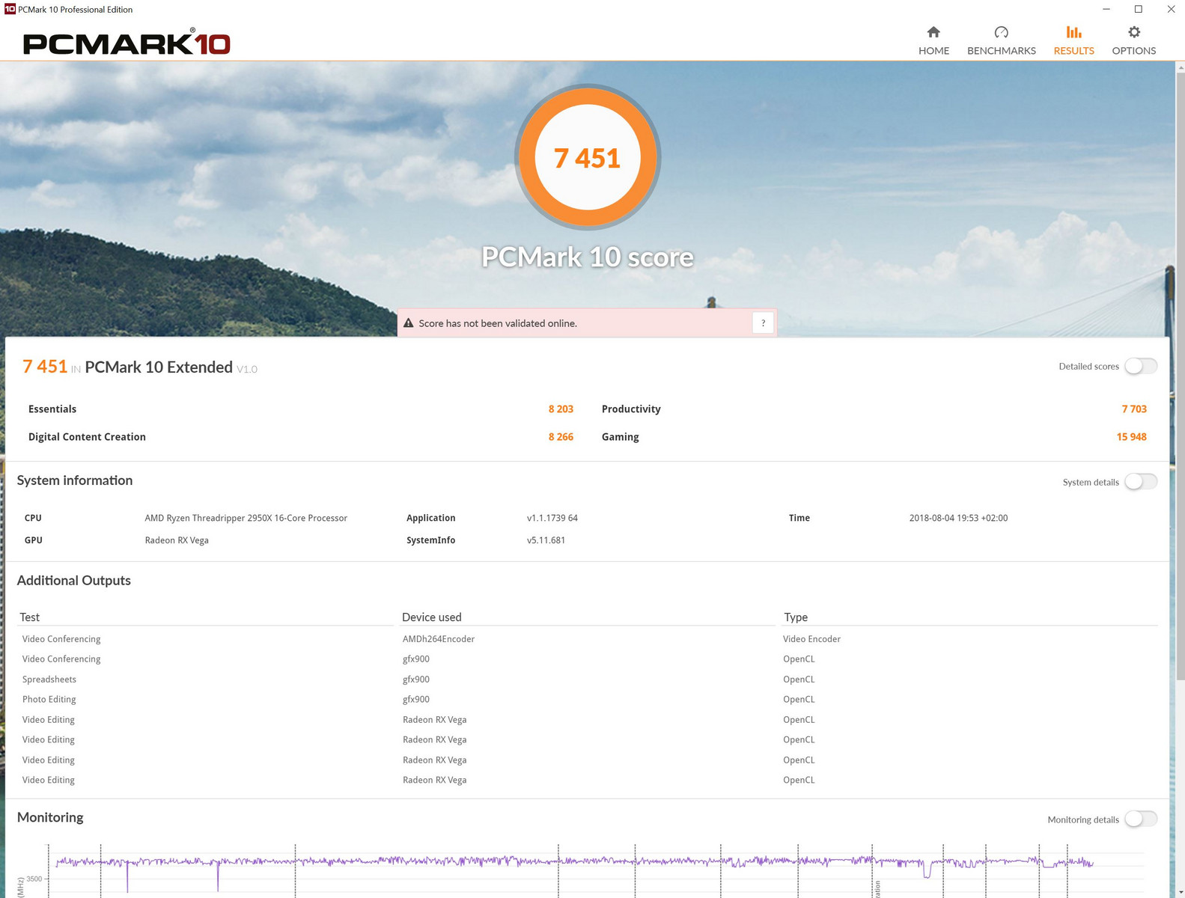The height and width of the screenshot is (898, 1185).
Task: Click the Essentials score row
Action: point(52,409)
